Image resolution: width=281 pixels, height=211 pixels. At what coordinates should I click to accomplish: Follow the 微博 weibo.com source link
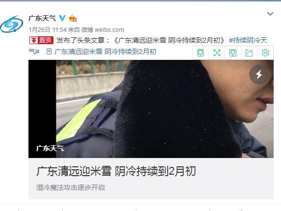(102, 29)
